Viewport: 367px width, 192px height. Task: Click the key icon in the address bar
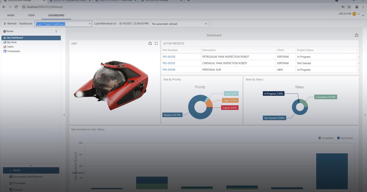coord(343,7)
